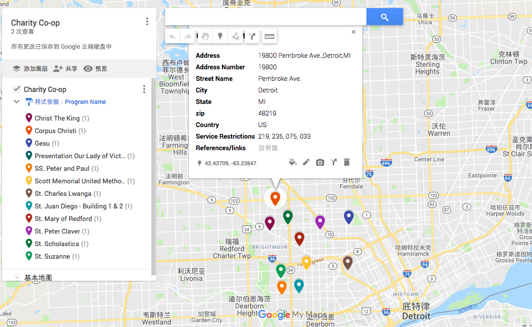Select Gesu in the list
Image resolution: width=532 pixels, height=327 pixels.
pyautogui.click(x=42, y=143)
